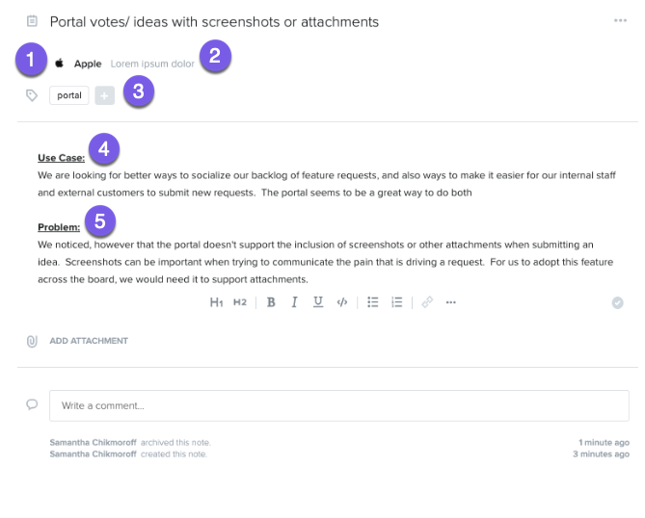Insert inline code formatting
This screenshot has height=518, width=645.
pyautogui.click(x=342, y=302)
